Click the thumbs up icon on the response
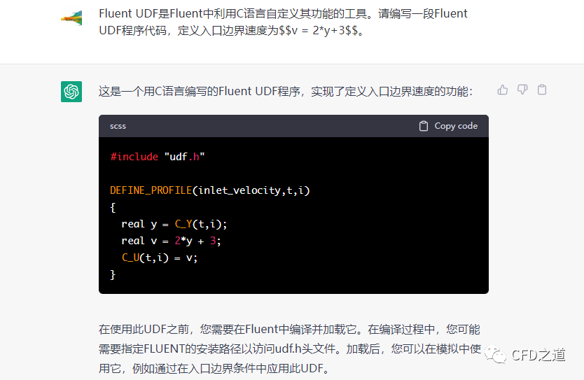The width and height of the screenshot is (584, 380). coord(503,90)
